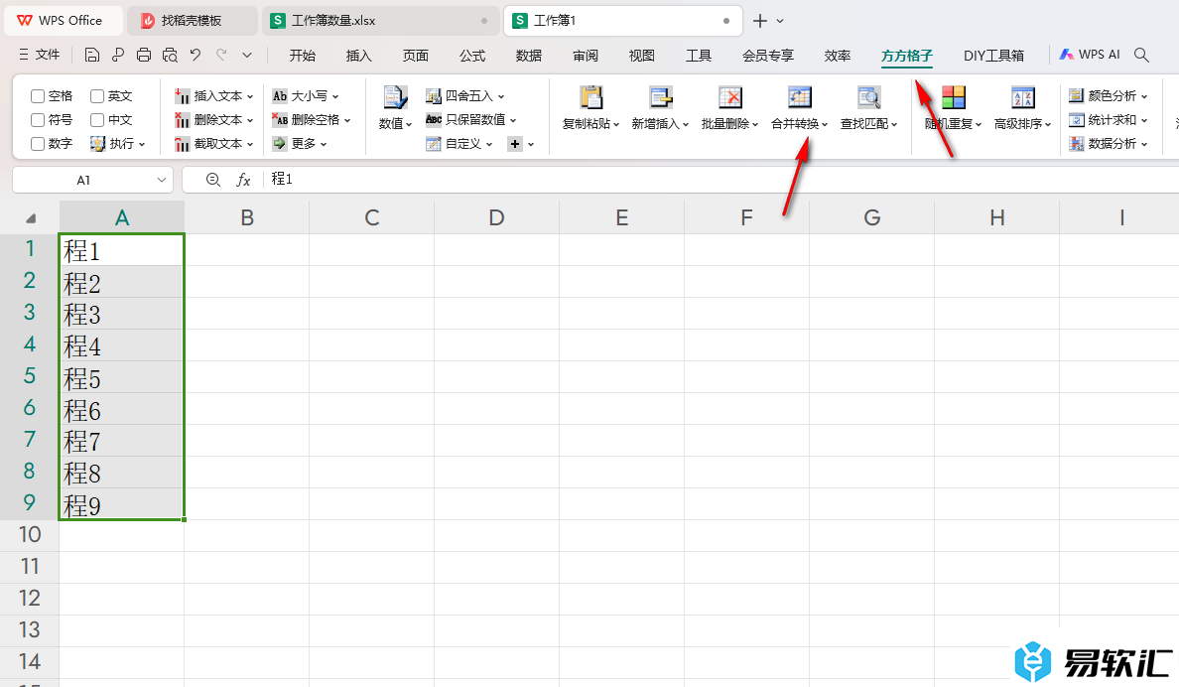
Task: Click the formula bar input field
Action: (721, 179)
